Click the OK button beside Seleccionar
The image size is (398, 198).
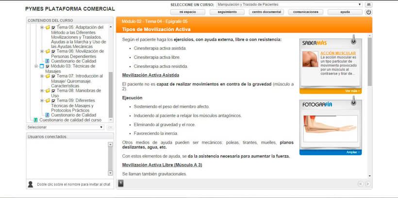pos(110,127)
